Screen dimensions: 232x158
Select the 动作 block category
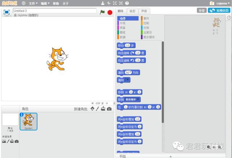tap(128, 18)
